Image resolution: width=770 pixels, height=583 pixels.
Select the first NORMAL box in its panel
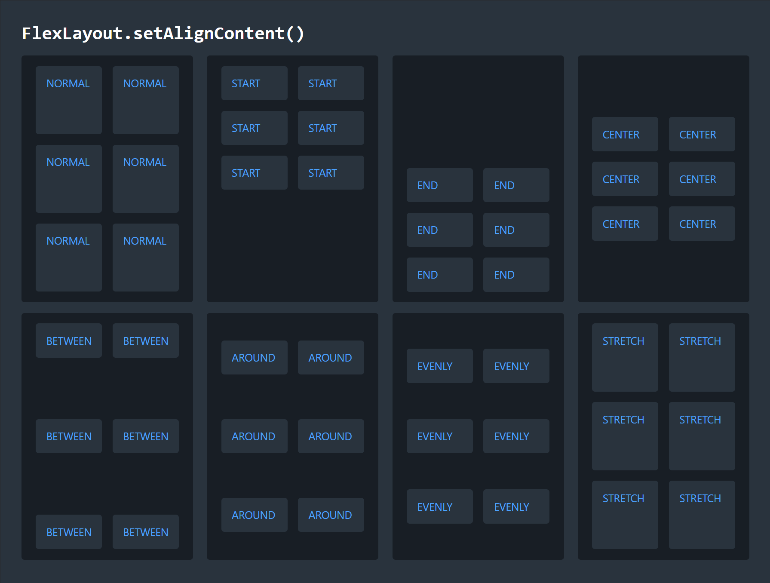tap(69, 100)
